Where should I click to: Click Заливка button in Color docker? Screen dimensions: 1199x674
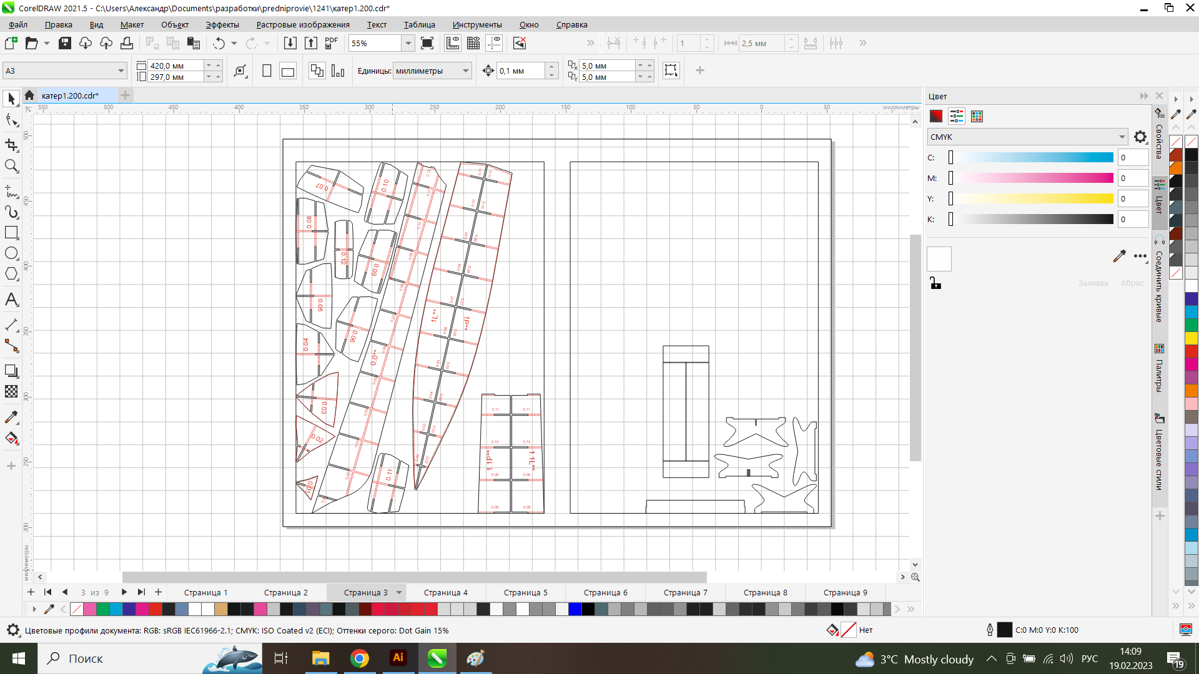(1093, 283)
